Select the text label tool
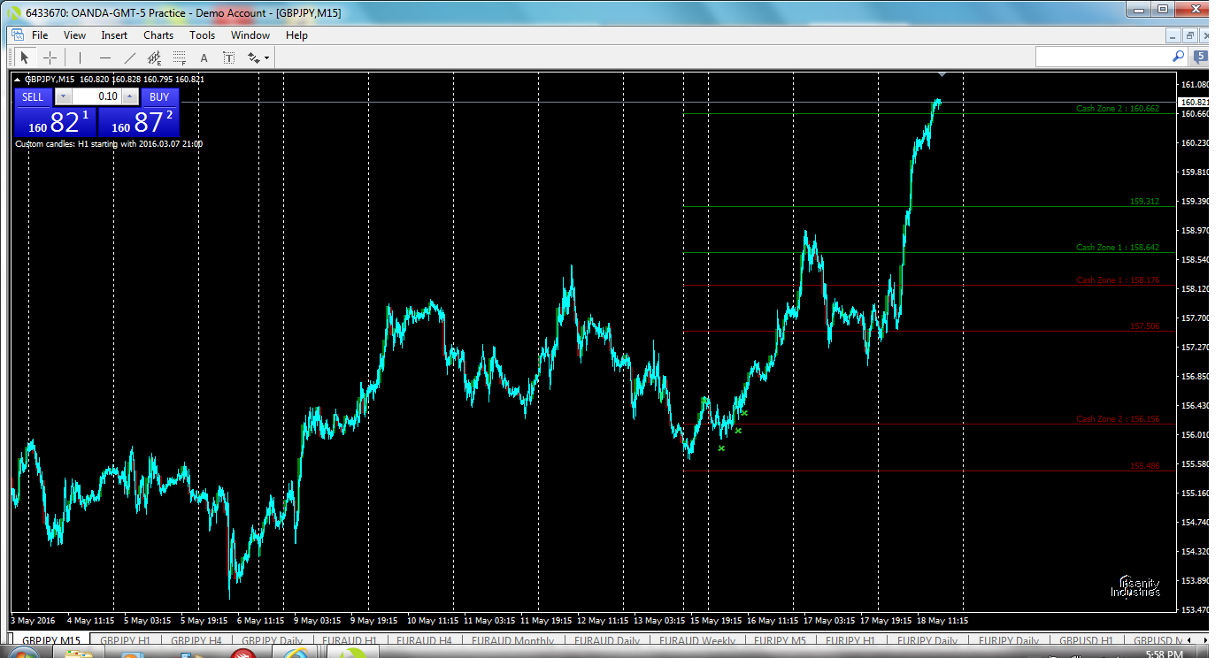This screenshot has width=1223, height=658. 228,57
